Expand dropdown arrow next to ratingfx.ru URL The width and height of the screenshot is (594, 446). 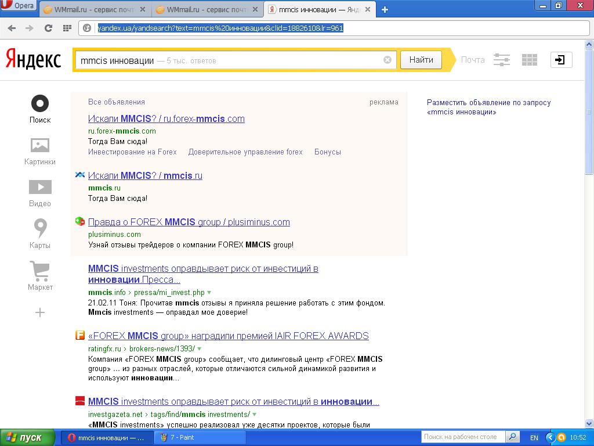point(200,348)
